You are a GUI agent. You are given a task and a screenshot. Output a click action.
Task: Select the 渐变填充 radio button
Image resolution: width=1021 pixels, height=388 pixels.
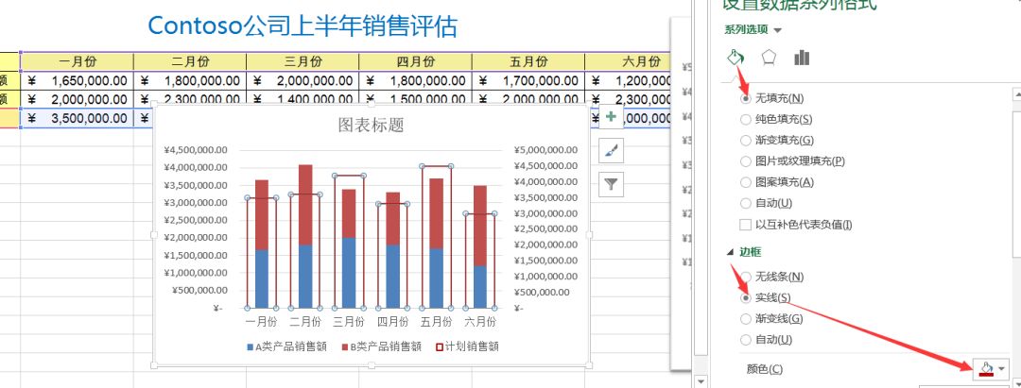747,140
